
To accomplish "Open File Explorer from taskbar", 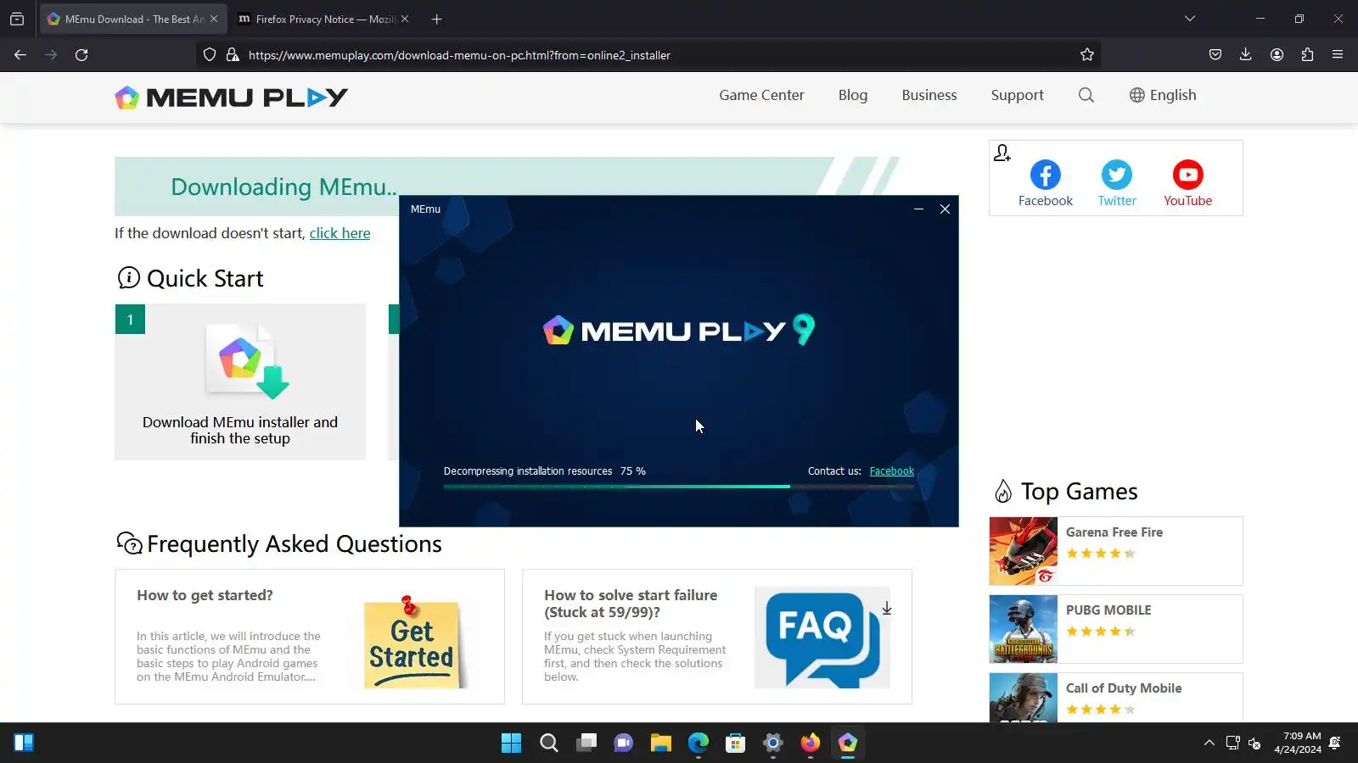I will pyautogui.click(x=661, y=744).
